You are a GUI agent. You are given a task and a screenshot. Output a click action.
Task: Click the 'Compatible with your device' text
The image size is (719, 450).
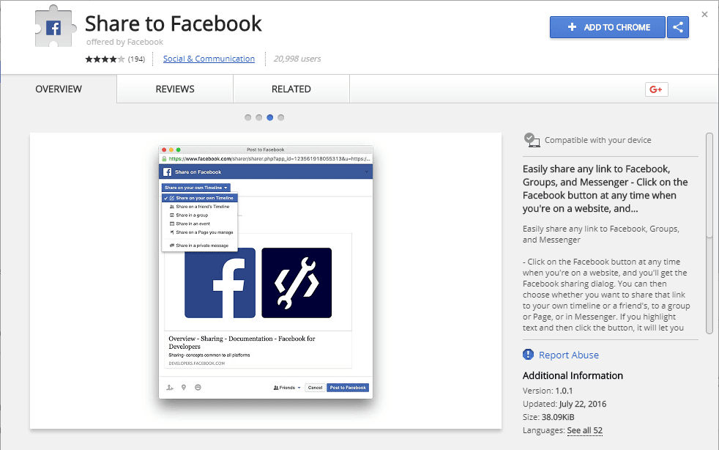point(598,140)
